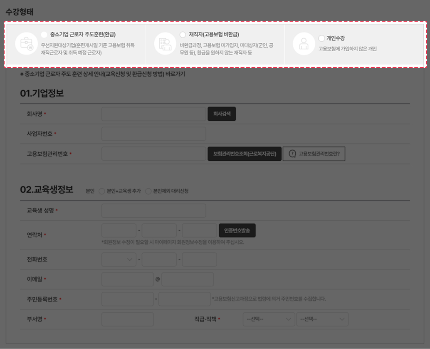Click the question mark icon for 고용보험관리번호란

point(292,154)
